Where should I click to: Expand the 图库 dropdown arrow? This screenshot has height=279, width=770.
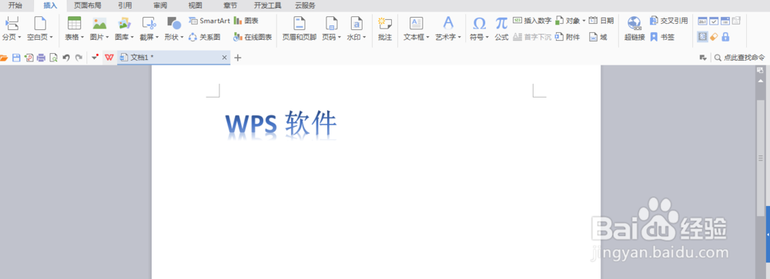pos(132,37)
